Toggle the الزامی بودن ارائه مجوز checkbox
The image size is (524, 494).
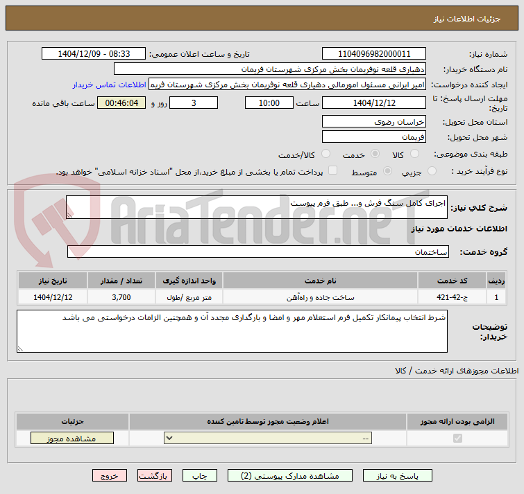click(457, 439)
